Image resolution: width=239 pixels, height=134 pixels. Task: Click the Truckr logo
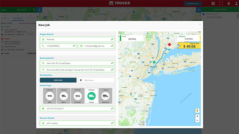point(119,3)
